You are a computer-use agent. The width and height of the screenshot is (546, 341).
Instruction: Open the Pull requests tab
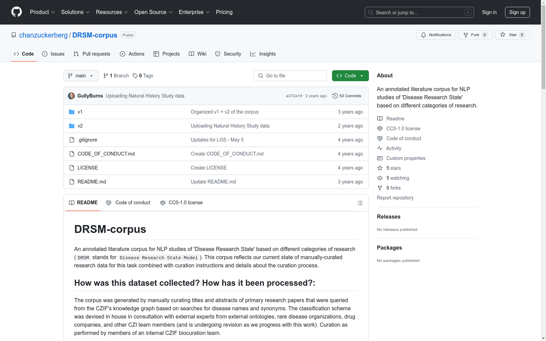92,54
